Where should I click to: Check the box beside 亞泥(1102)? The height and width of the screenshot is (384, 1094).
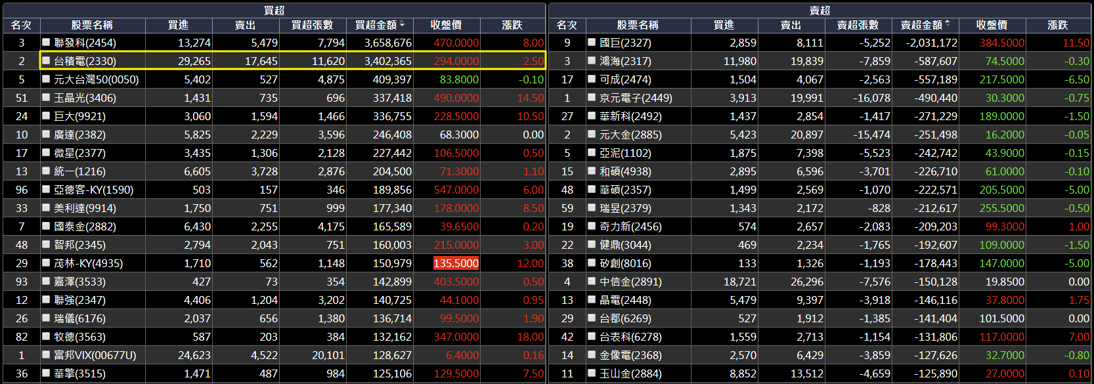(x=592, y=152)
